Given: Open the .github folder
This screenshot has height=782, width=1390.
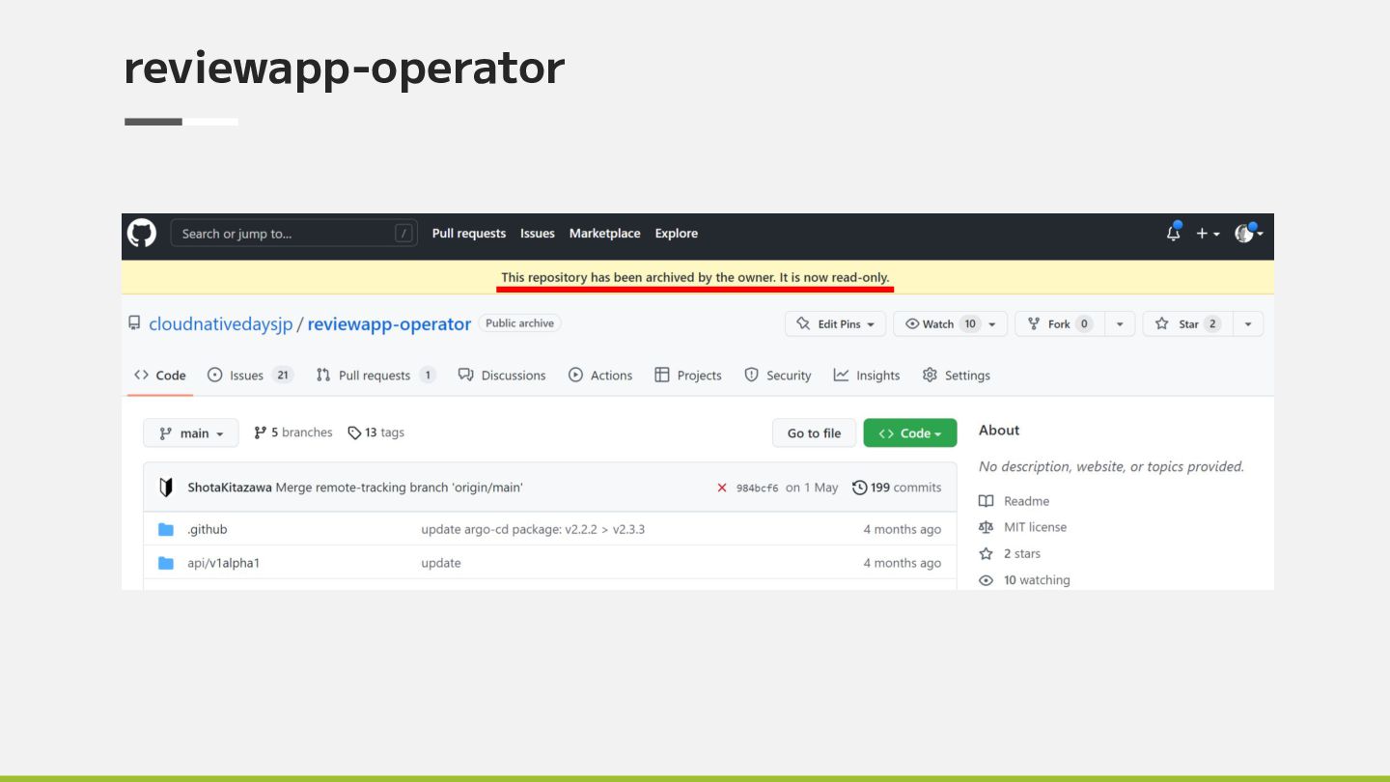Looking at the screenshot, I should pos(208,529).
